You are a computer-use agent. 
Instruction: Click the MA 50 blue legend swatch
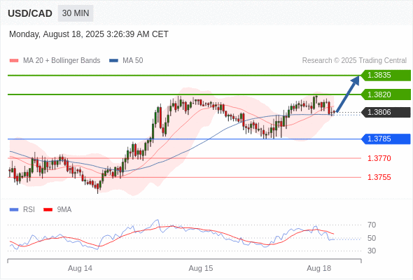point(113,61)
